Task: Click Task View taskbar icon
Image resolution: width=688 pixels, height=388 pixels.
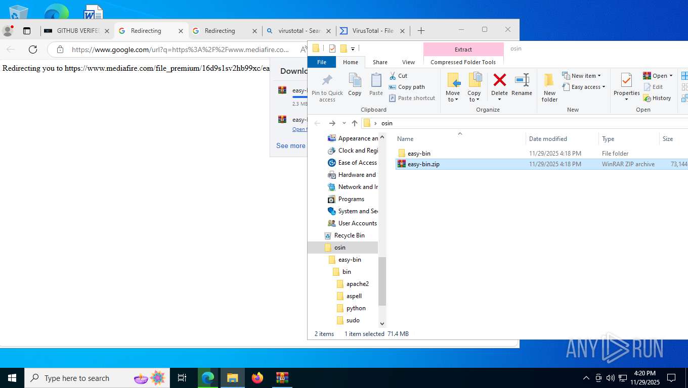Action: [x=182, y=378]
